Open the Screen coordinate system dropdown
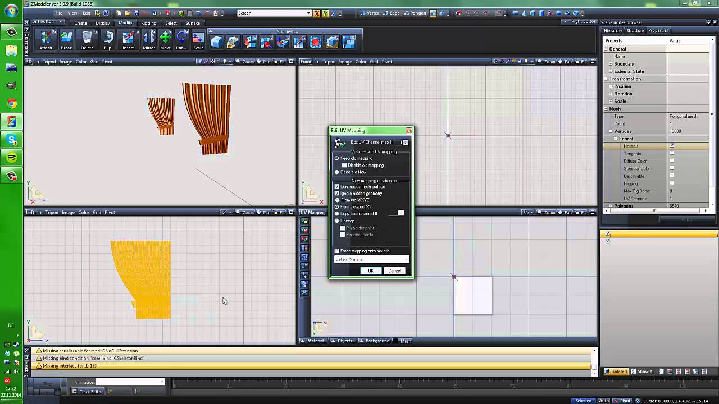Viewport: 719px width, 404px height. (x=274, y=13)
